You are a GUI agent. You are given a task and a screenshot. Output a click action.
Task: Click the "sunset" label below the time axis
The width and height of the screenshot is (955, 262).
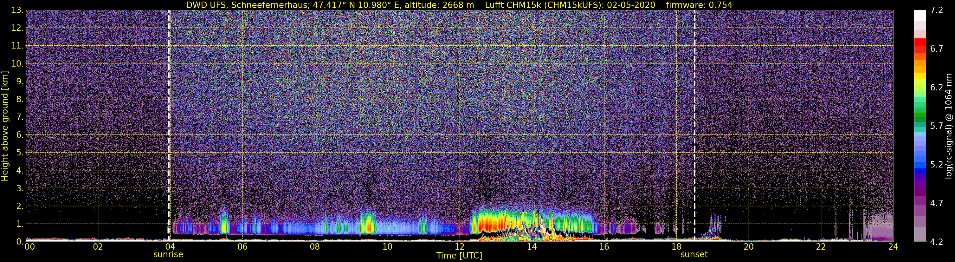694,255
